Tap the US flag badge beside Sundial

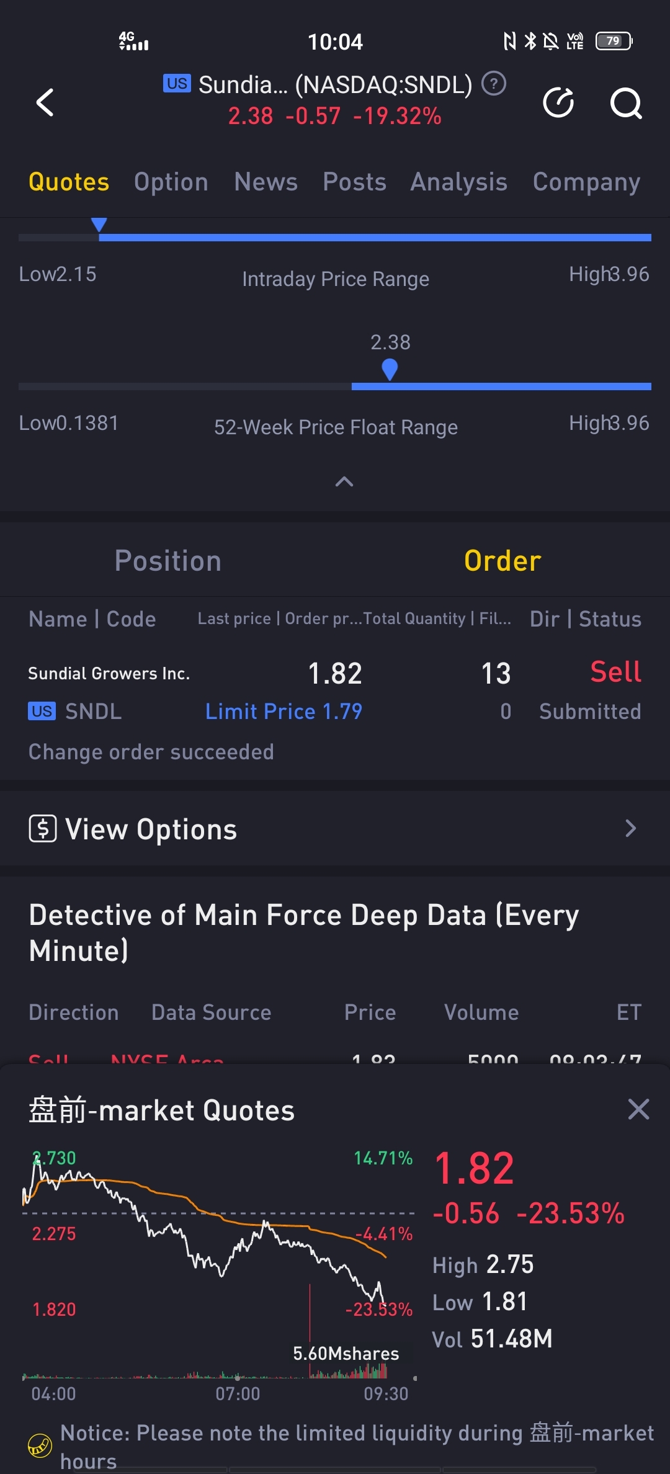pos(177,83)
